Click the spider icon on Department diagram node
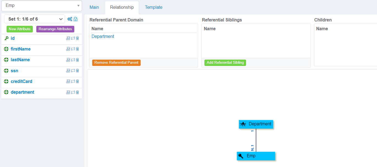The width and height of the screenshot is (377, 167). pyautogui.click(x=243, y=124)
